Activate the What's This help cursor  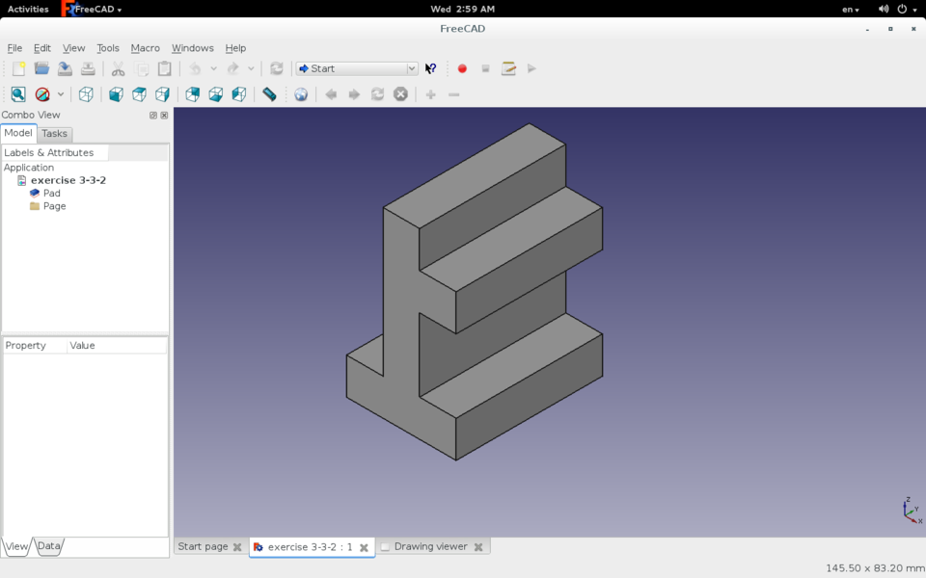pyautogui.click(x=430, y=68)
